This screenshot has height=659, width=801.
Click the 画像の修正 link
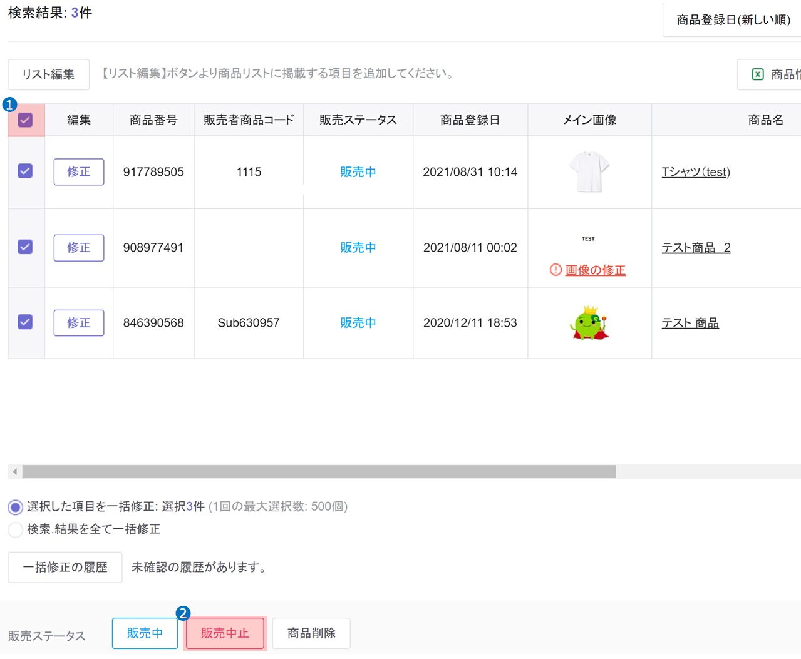click(595, 270)
